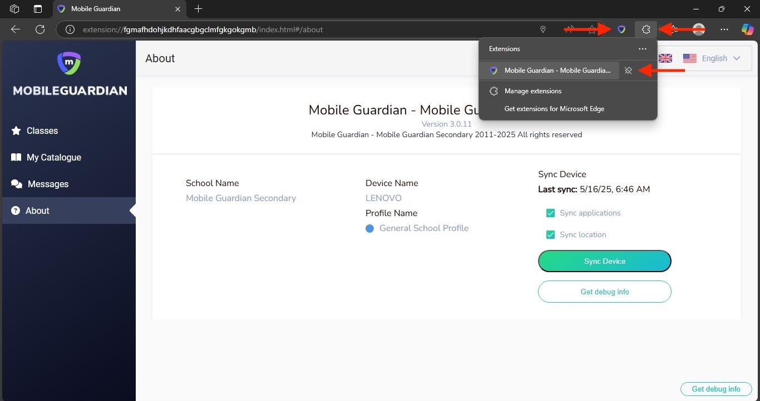Click the Get debug info button under Sync Device
This screenshot has height=401, width=760.
pyautogui.click(x=604, y=292)
